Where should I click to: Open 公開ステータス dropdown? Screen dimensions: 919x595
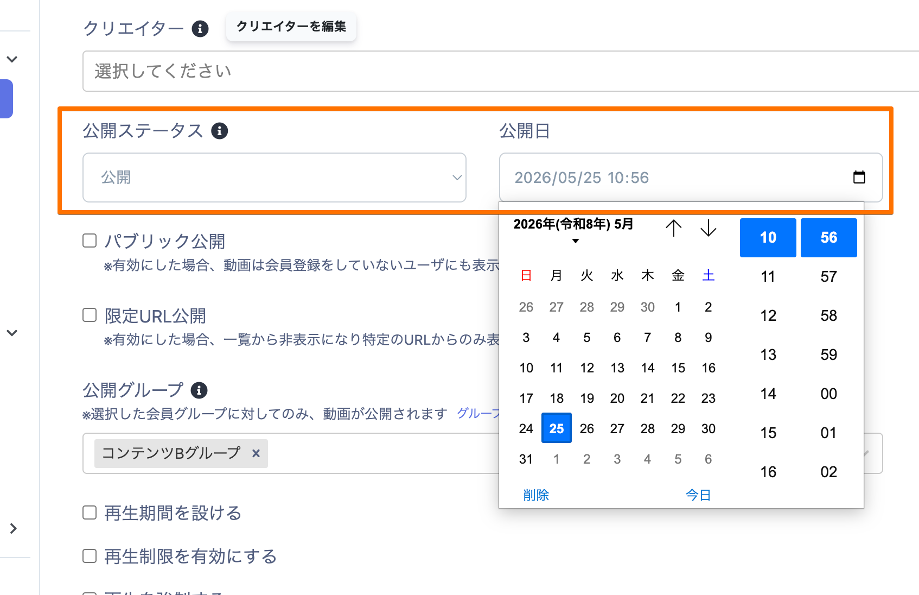[275, 178]
